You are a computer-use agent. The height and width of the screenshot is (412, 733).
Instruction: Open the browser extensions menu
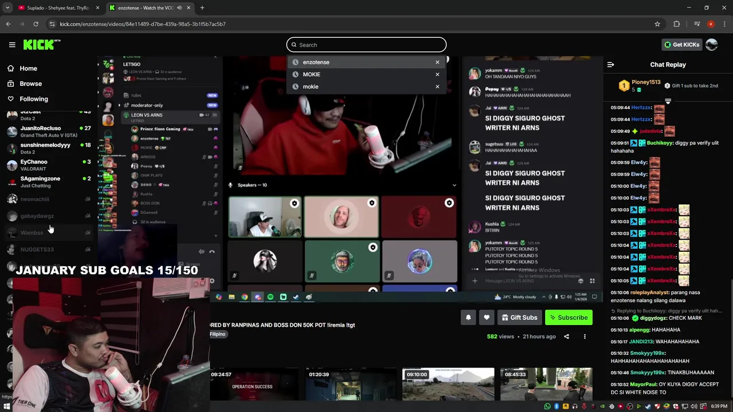click(x=677, y=24)
